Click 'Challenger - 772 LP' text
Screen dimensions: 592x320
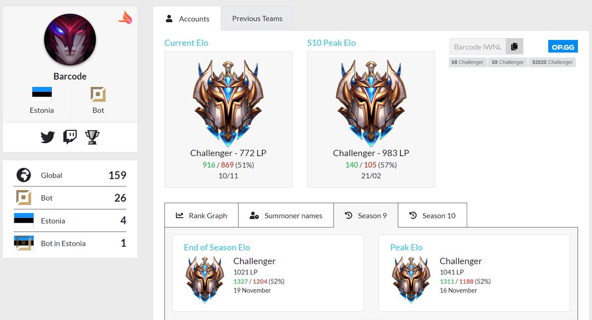point(228,153)
